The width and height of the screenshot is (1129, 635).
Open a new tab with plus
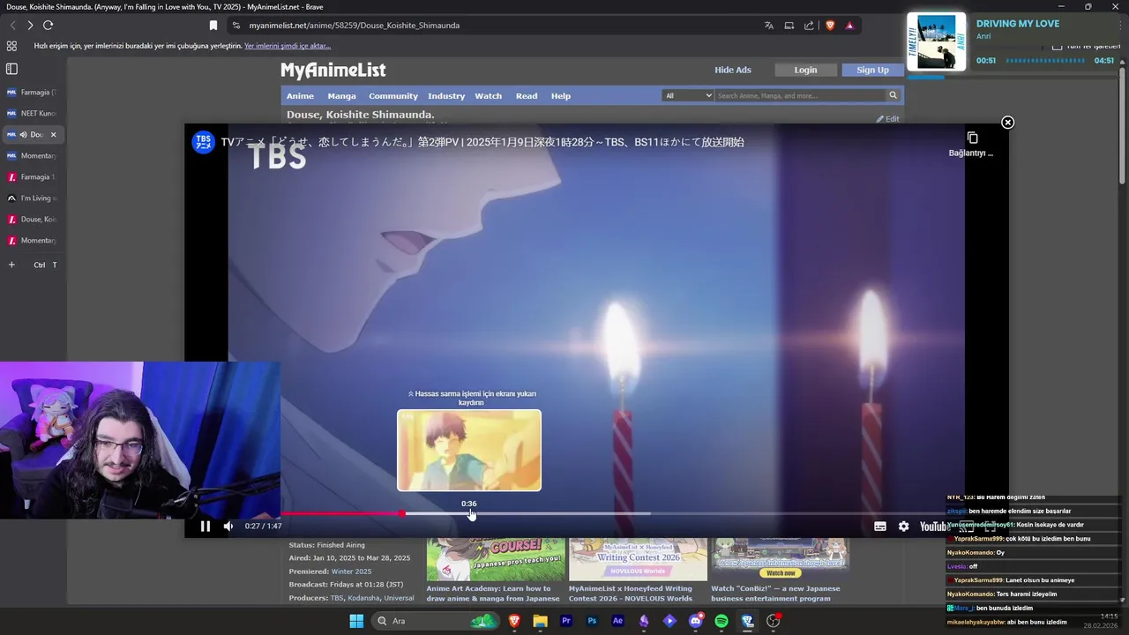point(11,265)
